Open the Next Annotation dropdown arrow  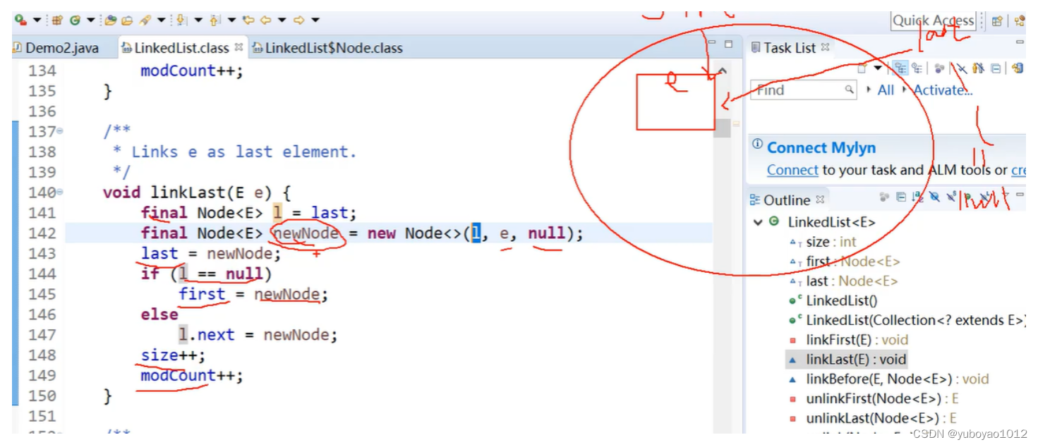click(198, 20)
